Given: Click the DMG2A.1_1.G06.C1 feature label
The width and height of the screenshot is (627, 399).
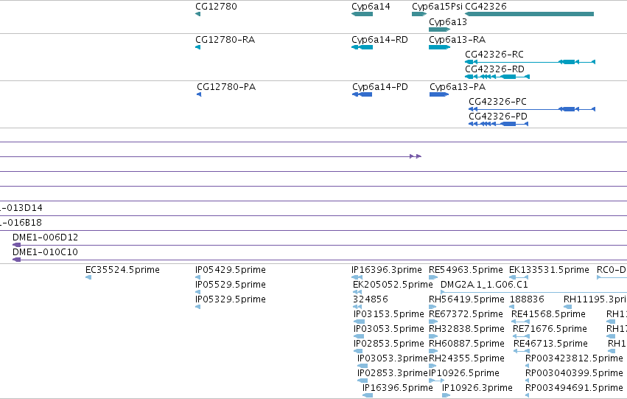Looking at the screenshot, I should 484,285.
